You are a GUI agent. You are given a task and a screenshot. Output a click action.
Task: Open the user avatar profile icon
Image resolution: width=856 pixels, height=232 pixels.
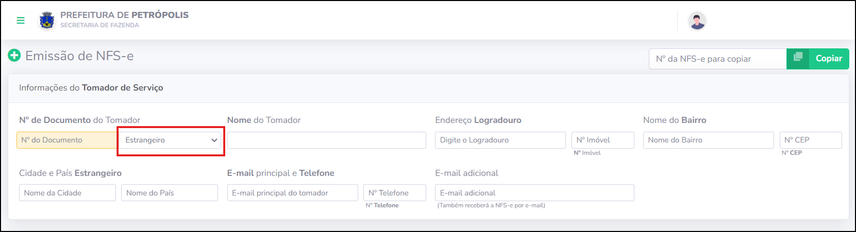(697, 21)
